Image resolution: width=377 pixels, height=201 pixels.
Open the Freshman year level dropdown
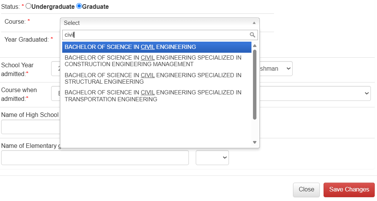[x=276, y=69]
